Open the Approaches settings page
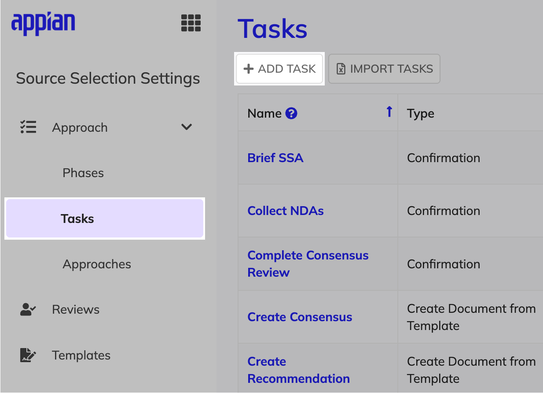Viewport: 543px width, 393px height. coord(97,264)
